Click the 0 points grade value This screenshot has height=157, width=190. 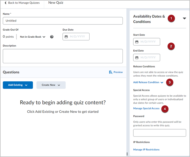[x=8, y=37]
